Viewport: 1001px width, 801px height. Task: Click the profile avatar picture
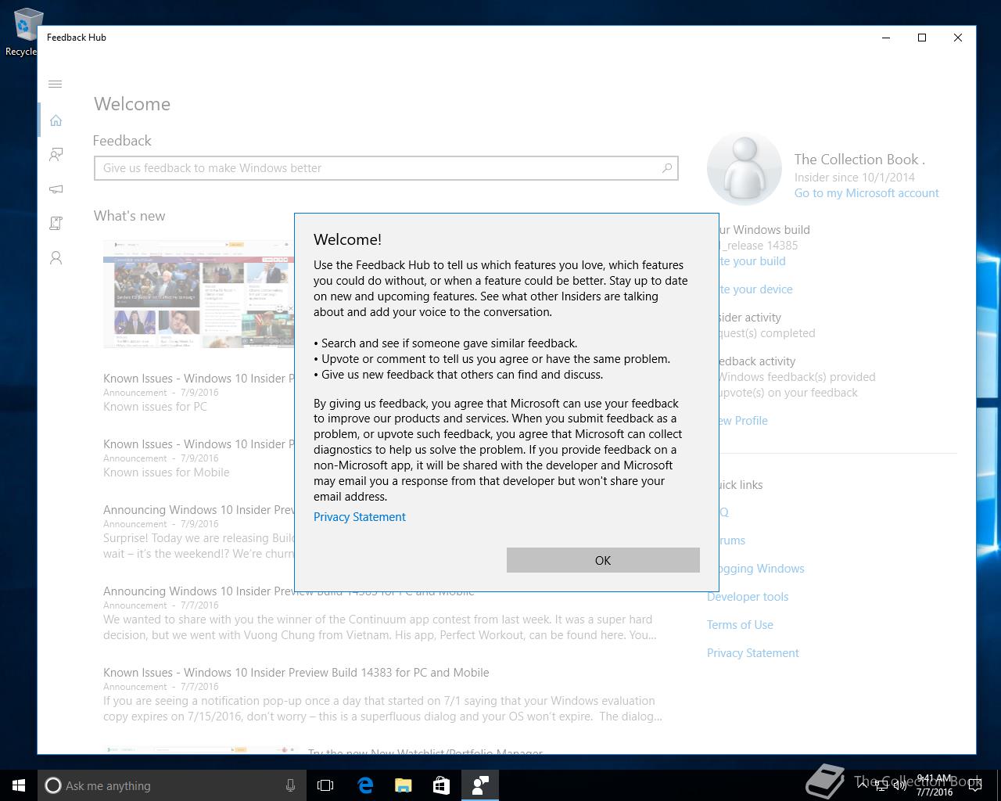coord(744,168)
